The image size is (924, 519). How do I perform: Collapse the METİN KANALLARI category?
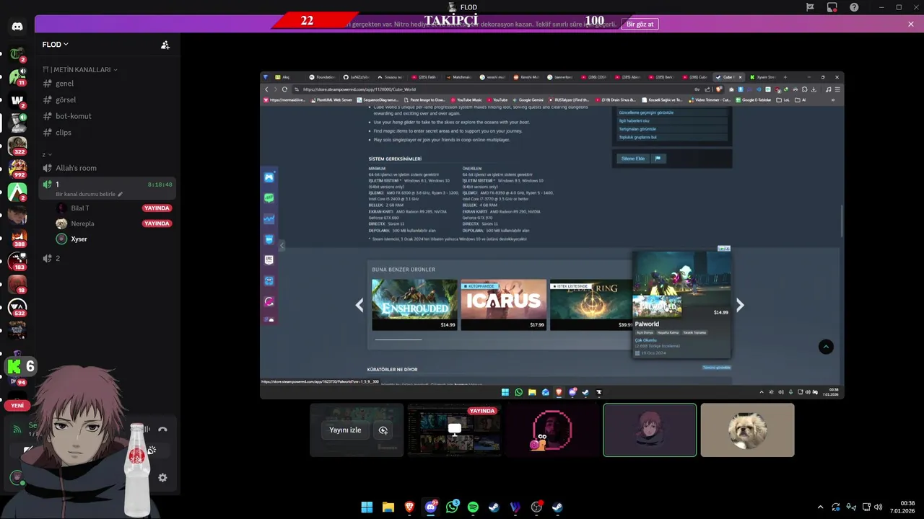coord(80,70)
